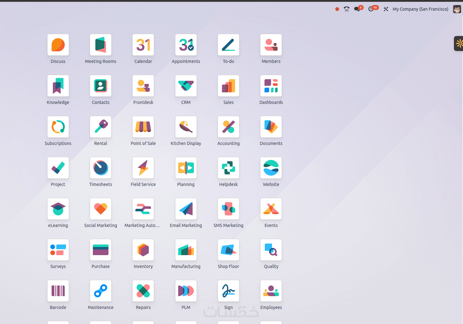Launch the Sales app
Image resolution: width=463 pixels, height=324 pixels.
[x=229, y=86]
